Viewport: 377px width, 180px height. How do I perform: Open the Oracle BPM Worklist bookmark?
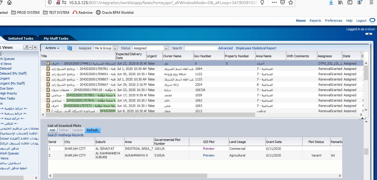pos(115,13)
